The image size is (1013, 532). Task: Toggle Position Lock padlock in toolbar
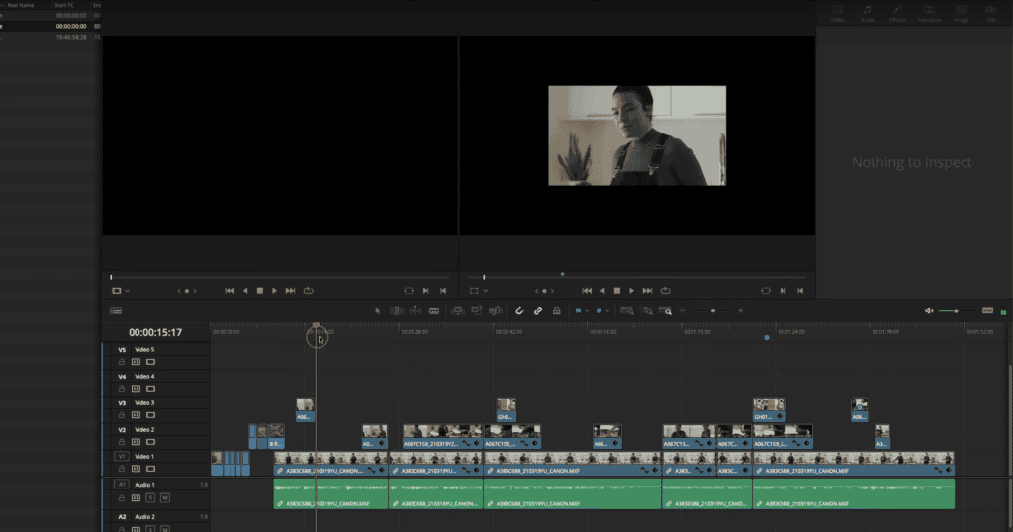[x=556, y=310]
